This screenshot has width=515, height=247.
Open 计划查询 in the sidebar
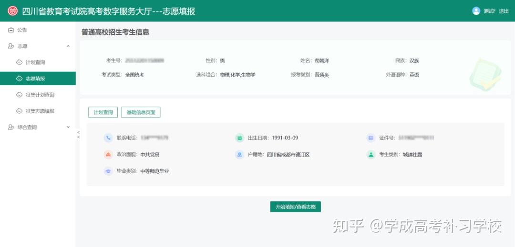[38, 62]
